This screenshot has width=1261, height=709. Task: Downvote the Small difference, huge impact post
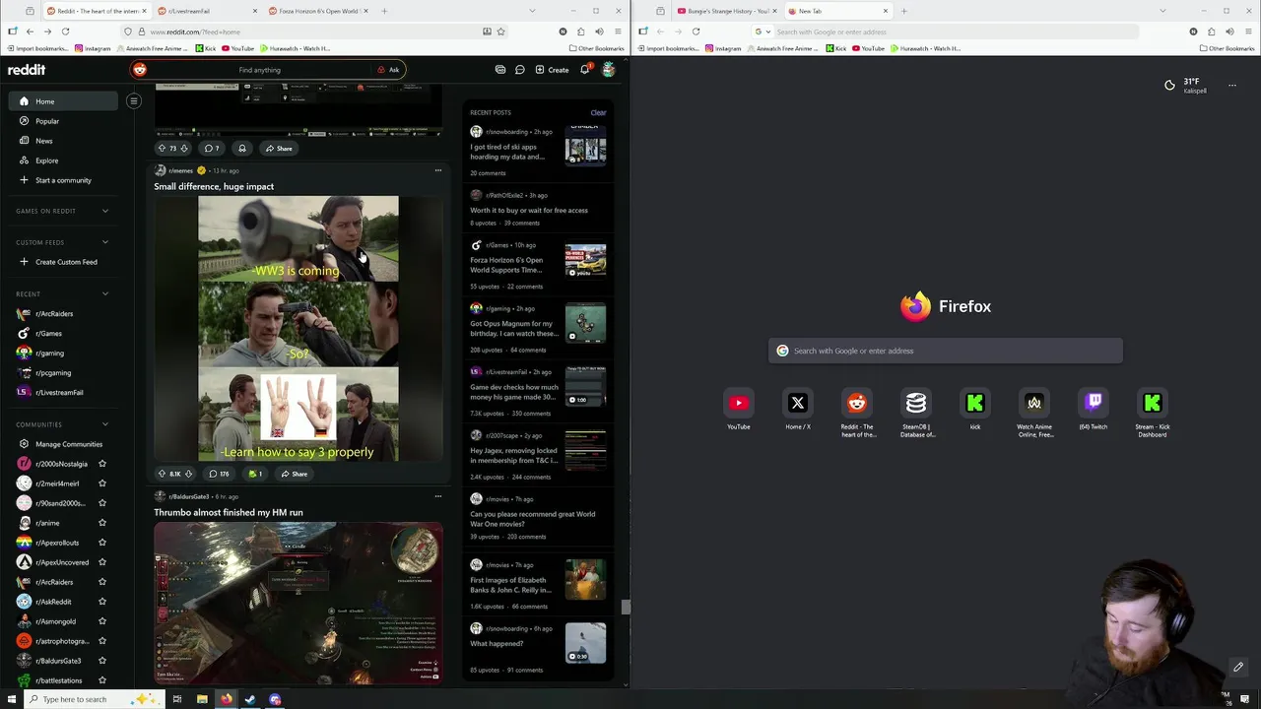pos(188,474)
